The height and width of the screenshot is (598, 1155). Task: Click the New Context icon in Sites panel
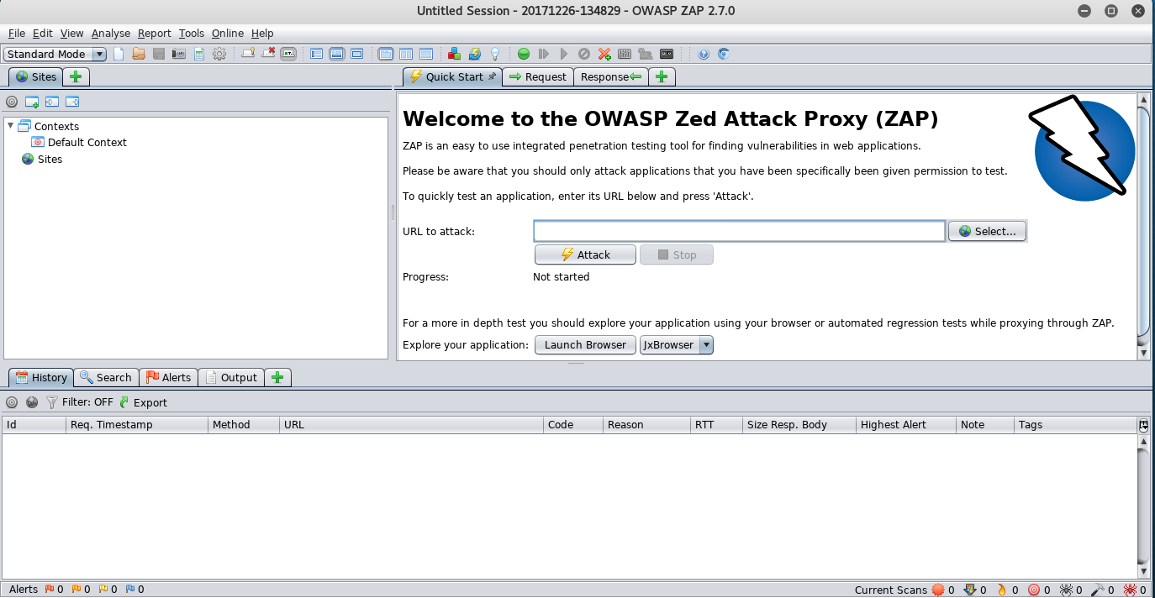[x=32, y=102]
